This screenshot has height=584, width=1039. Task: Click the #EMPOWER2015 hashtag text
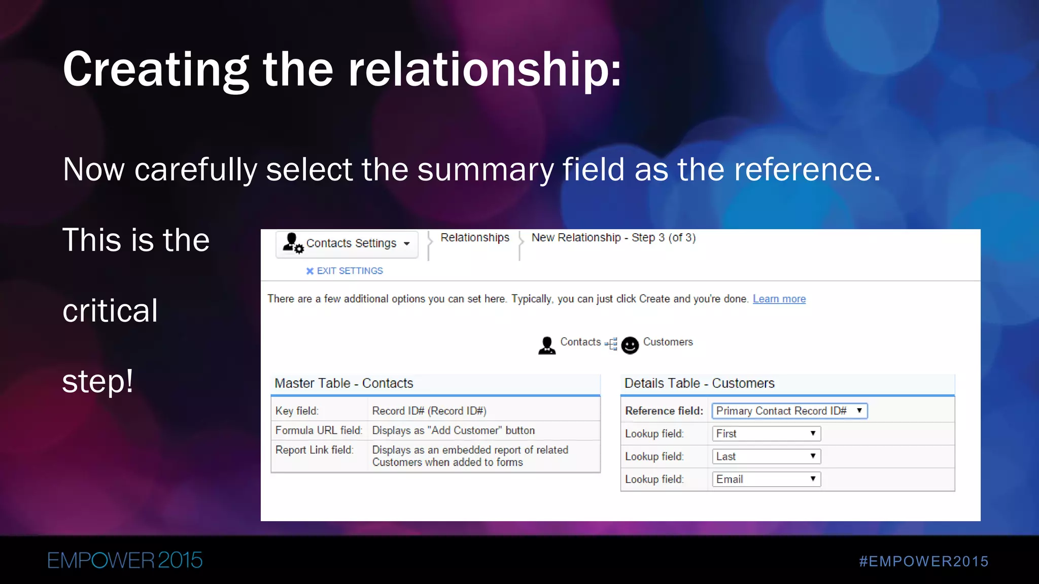pos(924,561)
